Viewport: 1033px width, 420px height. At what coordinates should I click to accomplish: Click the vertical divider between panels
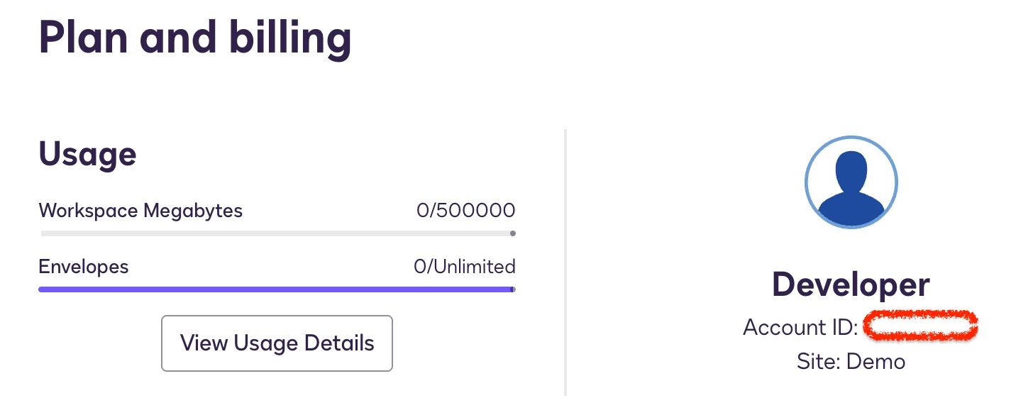(x=565, y=262)
